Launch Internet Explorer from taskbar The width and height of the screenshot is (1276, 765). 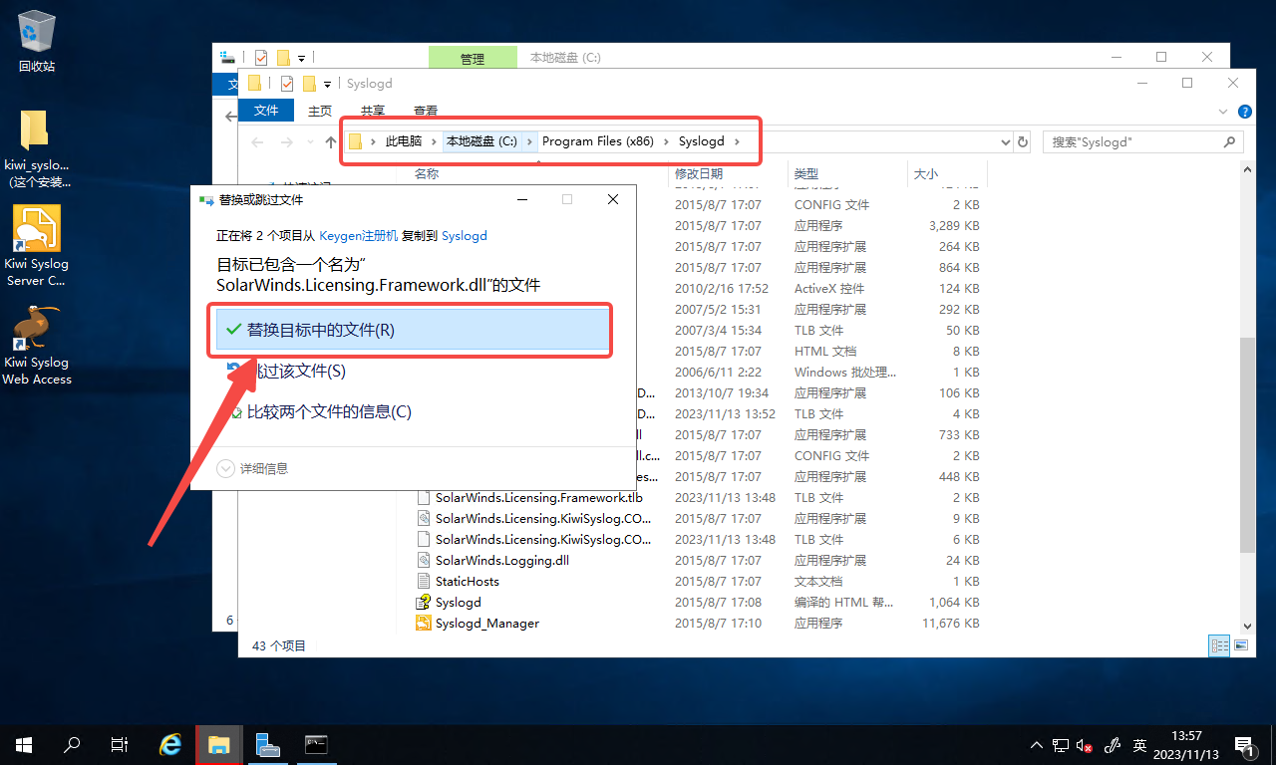[x=171, y=744]
